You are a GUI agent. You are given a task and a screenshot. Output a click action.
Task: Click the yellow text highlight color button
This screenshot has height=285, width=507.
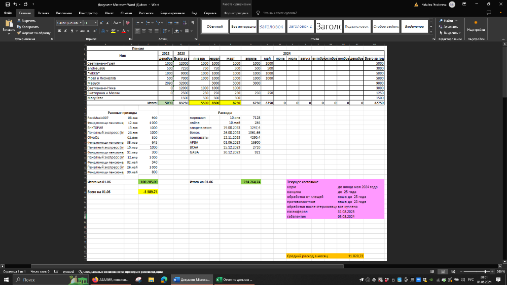pos(112,31)
